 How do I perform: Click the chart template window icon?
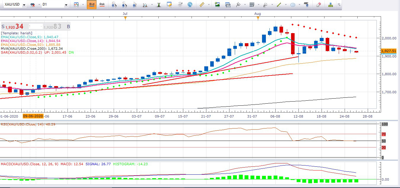(x=228, y=5)
